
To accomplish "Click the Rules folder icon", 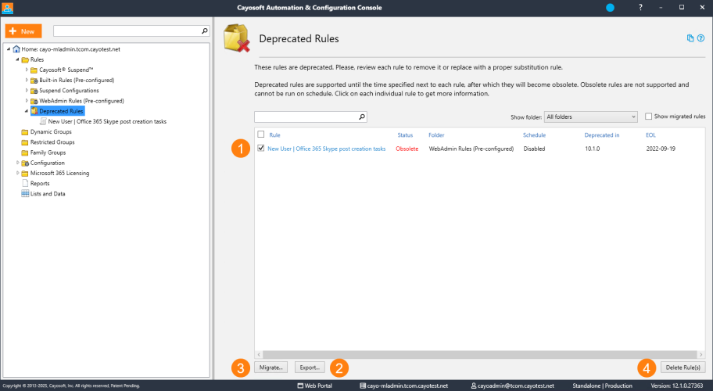I will click(25, 59).
